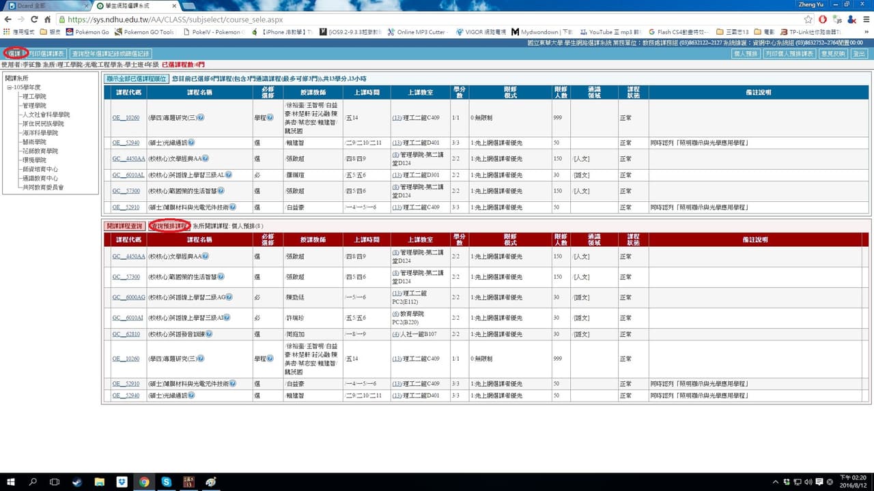874x491 pixels.
Task: Open Task View on taskbar
Action: [x=55, y=481]
